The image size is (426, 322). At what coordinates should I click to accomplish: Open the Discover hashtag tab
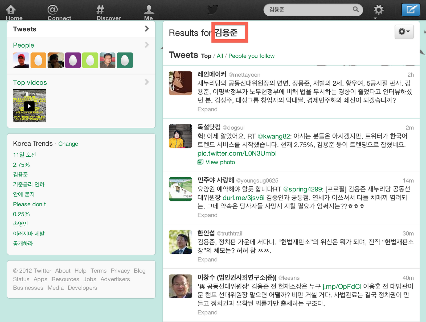pyautogui.click(x=108, y=12)
